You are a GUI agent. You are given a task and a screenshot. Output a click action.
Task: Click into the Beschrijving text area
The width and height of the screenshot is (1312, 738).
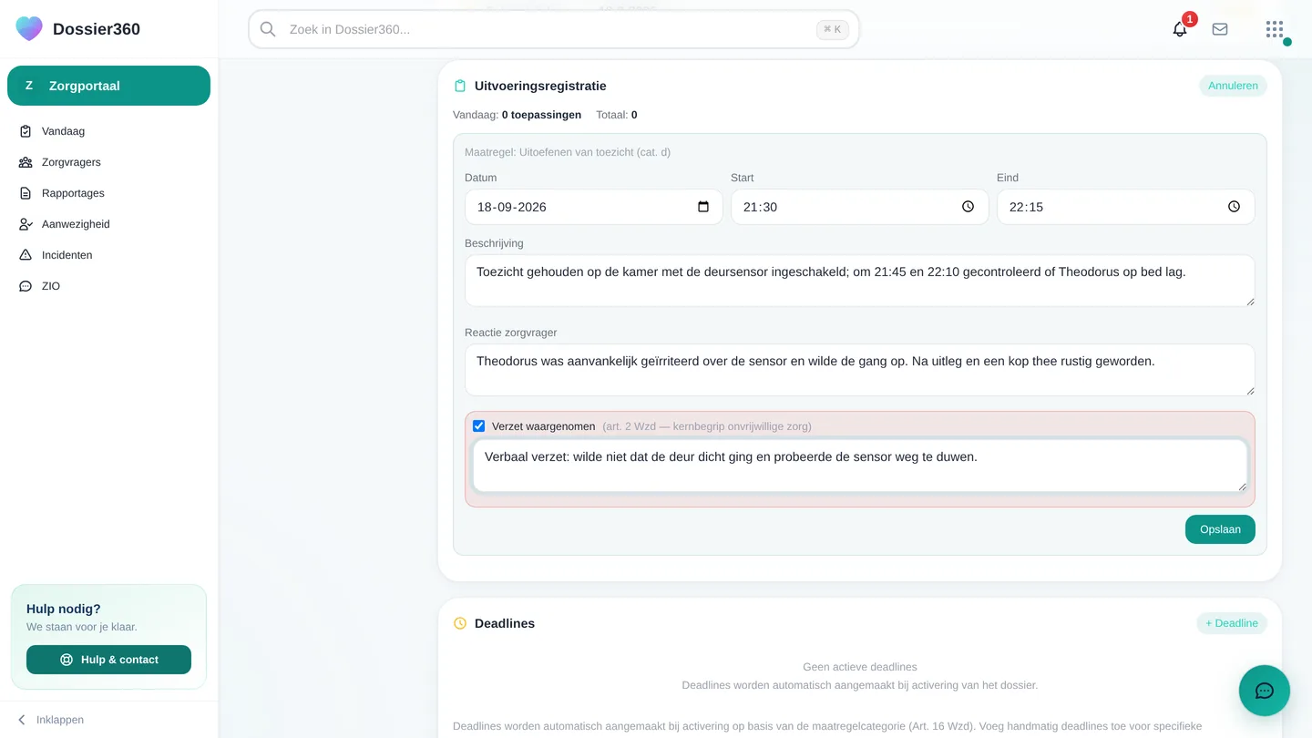(x=859, y=281)
